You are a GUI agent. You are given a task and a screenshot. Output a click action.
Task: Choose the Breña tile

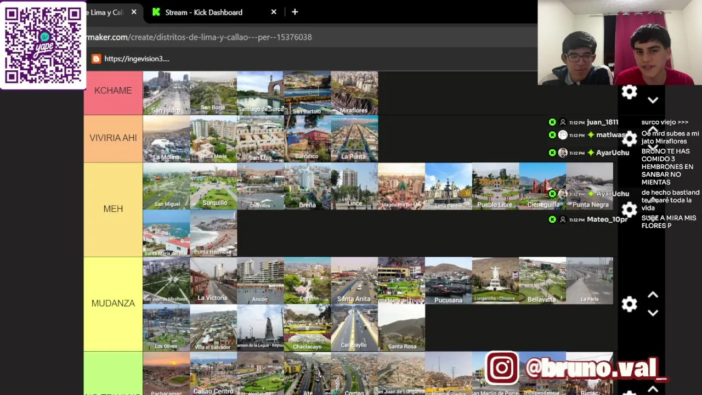point(307,186)
